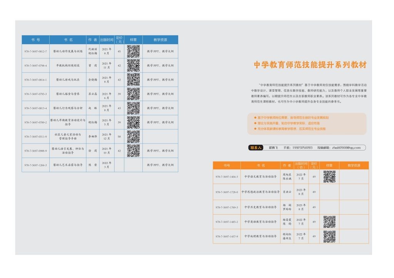Image resolution: width=394 pixels, height=278 pixels.
Task: Select the QR code for 中学英语教育与活动指导
Action: coord(329,222)
